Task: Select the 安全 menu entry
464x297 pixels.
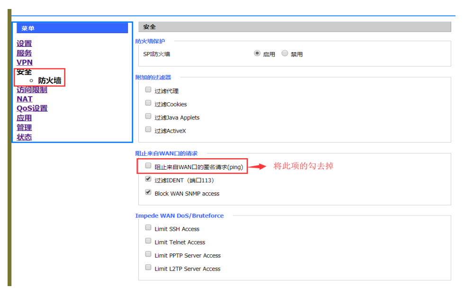Action: pos(24,72)
